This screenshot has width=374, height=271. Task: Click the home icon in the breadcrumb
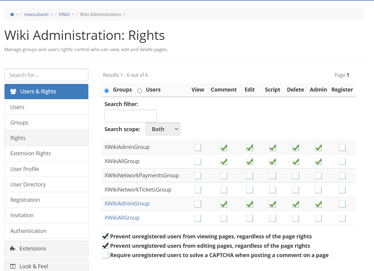(x=12, y=15)
